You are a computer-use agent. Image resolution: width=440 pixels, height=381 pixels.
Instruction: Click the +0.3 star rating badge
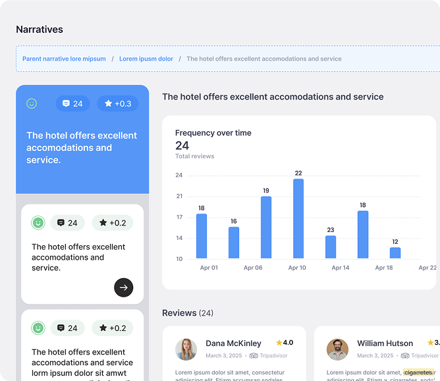(x=117, y=103)
